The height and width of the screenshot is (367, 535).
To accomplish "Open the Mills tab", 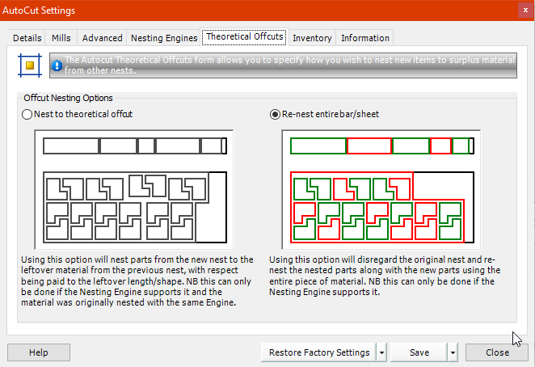I will 61,38.
